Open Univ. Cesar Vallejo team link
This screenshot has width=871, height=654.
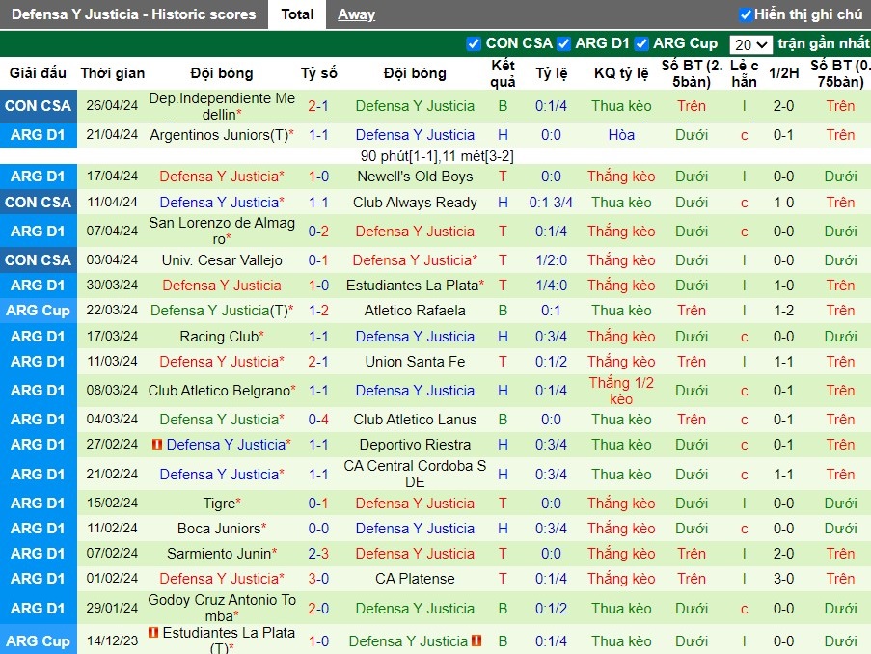222,260
